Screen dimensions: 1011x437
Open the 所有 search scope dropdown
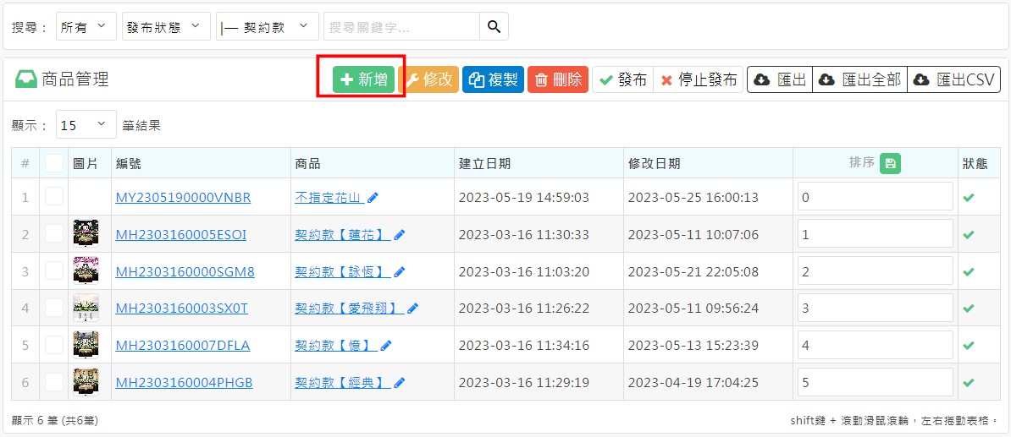point(86,26)
